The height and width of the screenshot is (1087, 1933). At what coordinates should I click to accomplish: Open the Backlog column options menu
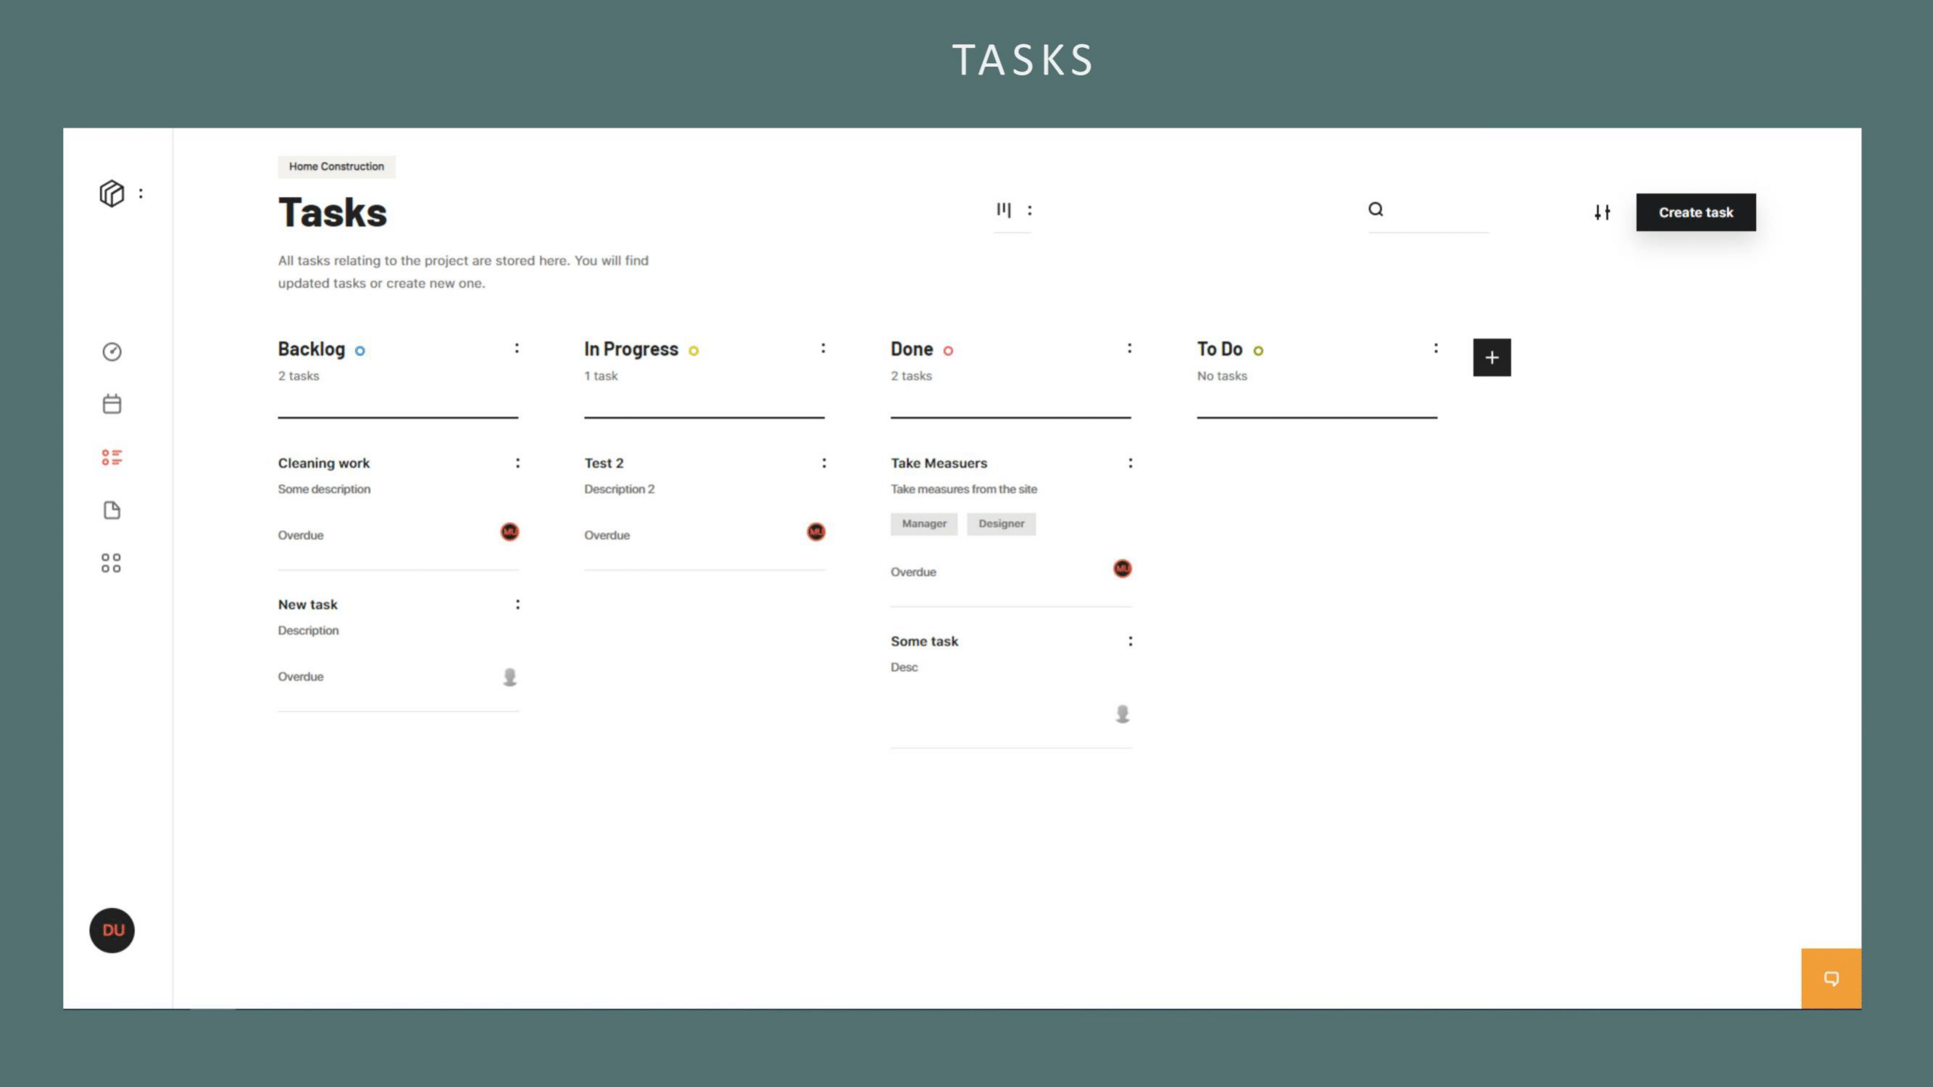(516, 348)
